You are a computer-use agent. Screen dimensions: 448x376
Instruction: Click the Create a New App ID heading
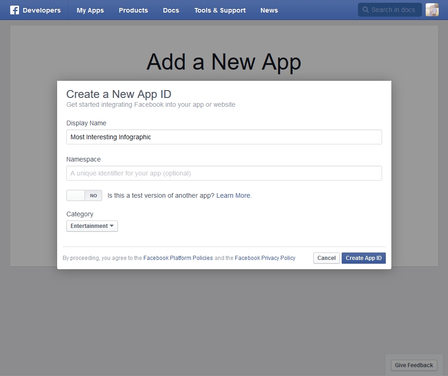[x=118, y=94]
